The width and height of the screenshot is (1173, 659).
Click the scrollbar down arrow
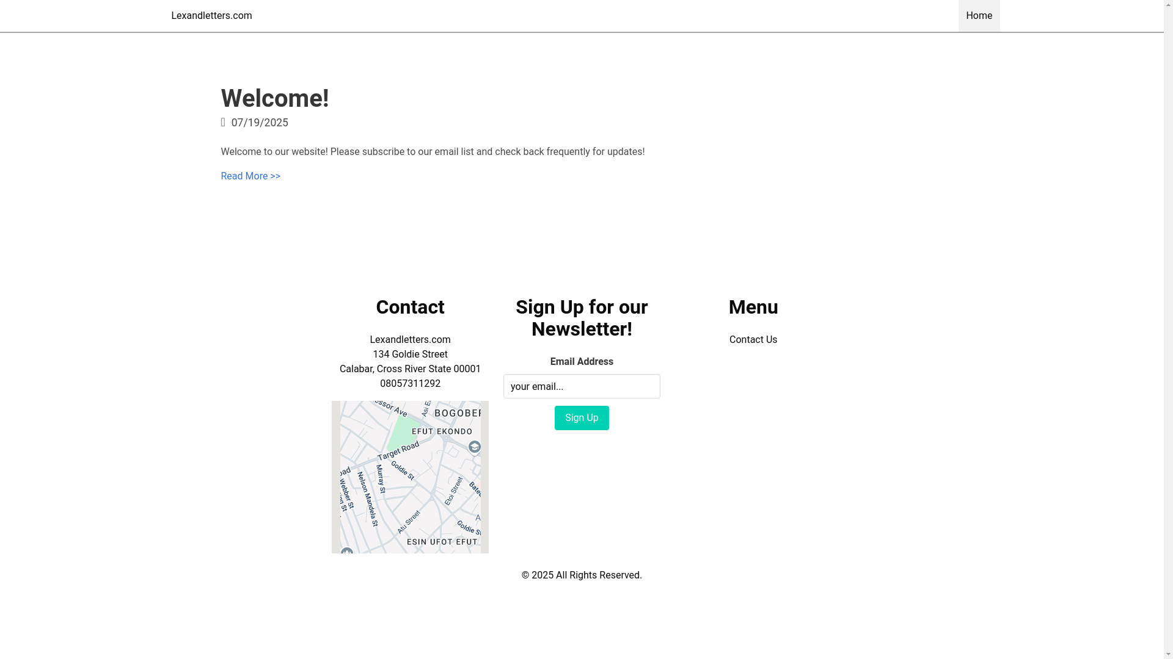point(1168,654)
